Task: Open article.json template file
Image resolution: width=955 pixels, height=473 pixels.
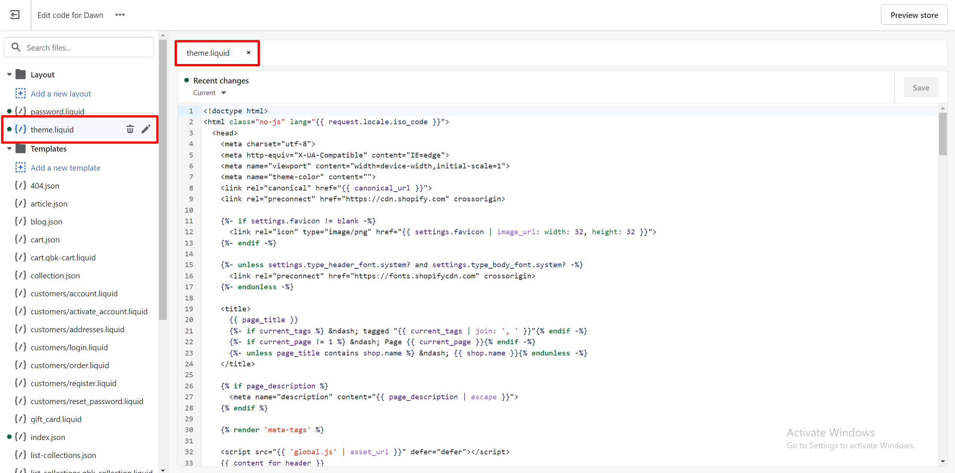Action: click(x=49, y=204)
